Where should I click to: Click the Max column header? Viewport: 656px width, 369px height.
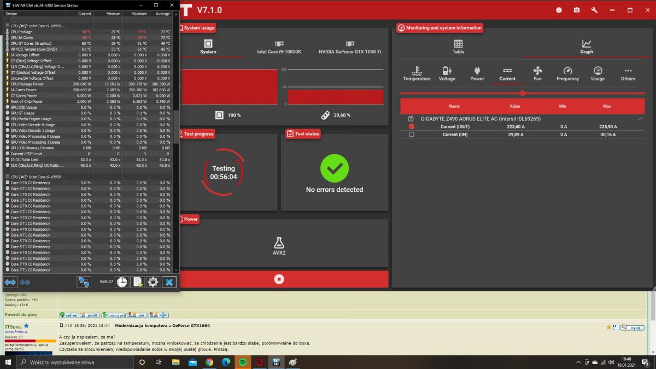tap(607, 106)
